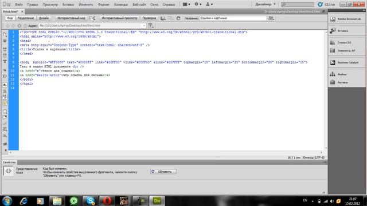Open the Просмотр menu
The height and width of the screenshot is (206, 367).
point(50,5)
